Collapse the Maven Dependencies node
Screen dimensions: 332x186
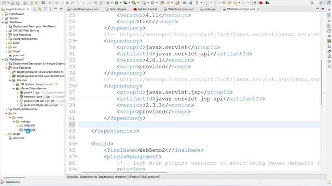pyautogui.click(x=14, y=88)
